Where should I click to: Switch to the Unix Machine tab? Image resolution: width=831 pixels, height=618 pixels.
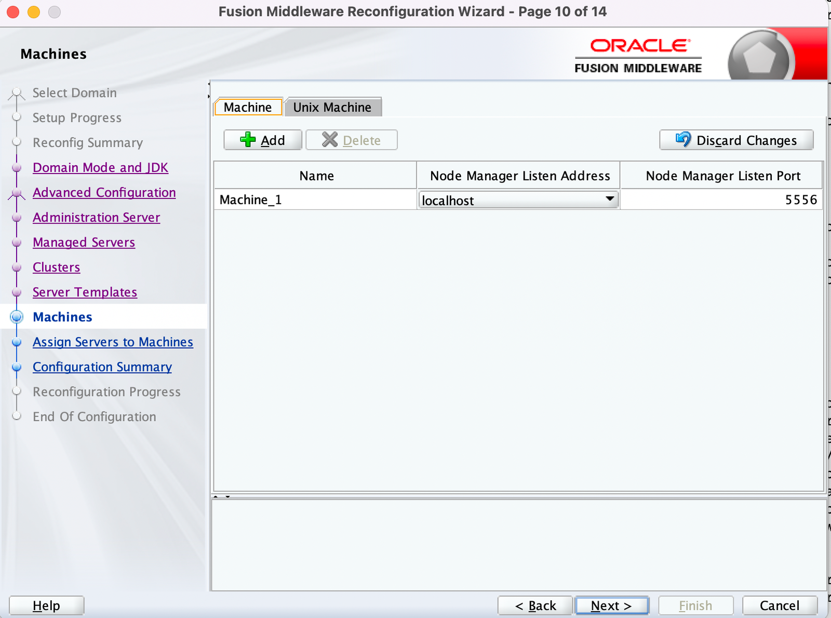(x=332, y=107)
